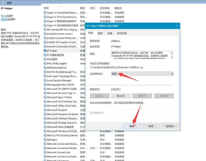Screen dimensions: 206x161
Task: Click the Netlogon service gear icon
Action: tap(45, 140)
